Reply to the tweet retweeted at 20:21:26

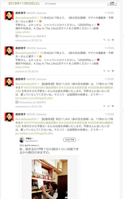[x=104, y=106]
